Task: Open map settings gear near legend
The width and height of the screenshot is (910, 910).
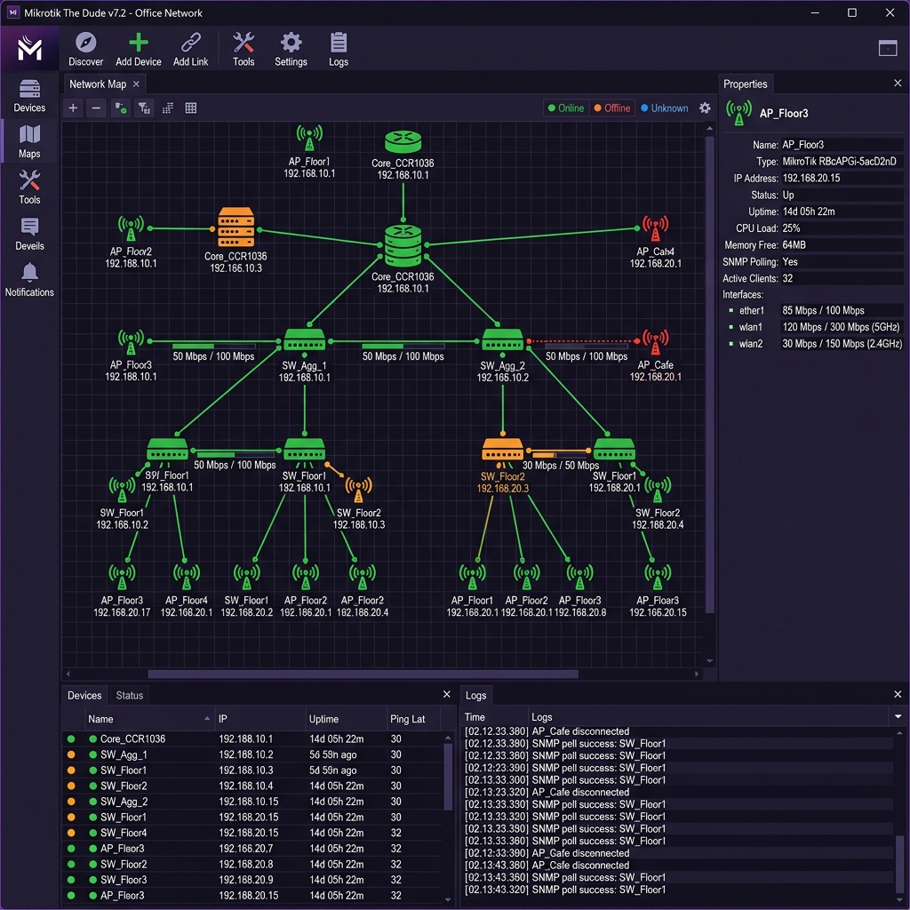Action: coord(705,108)
